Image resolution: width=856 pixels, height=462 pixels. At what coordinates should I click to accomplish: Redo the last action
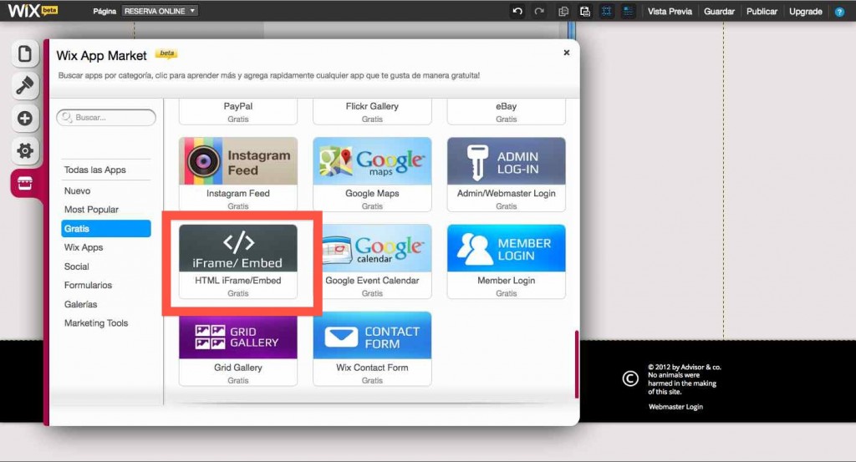click(x=539, y=11)
